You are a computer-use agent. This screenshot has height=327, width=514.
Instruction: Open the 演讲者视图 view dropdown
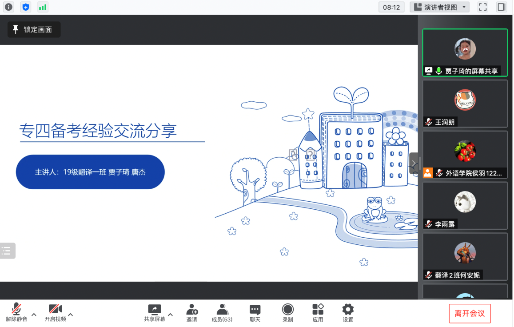pos(439,7)
